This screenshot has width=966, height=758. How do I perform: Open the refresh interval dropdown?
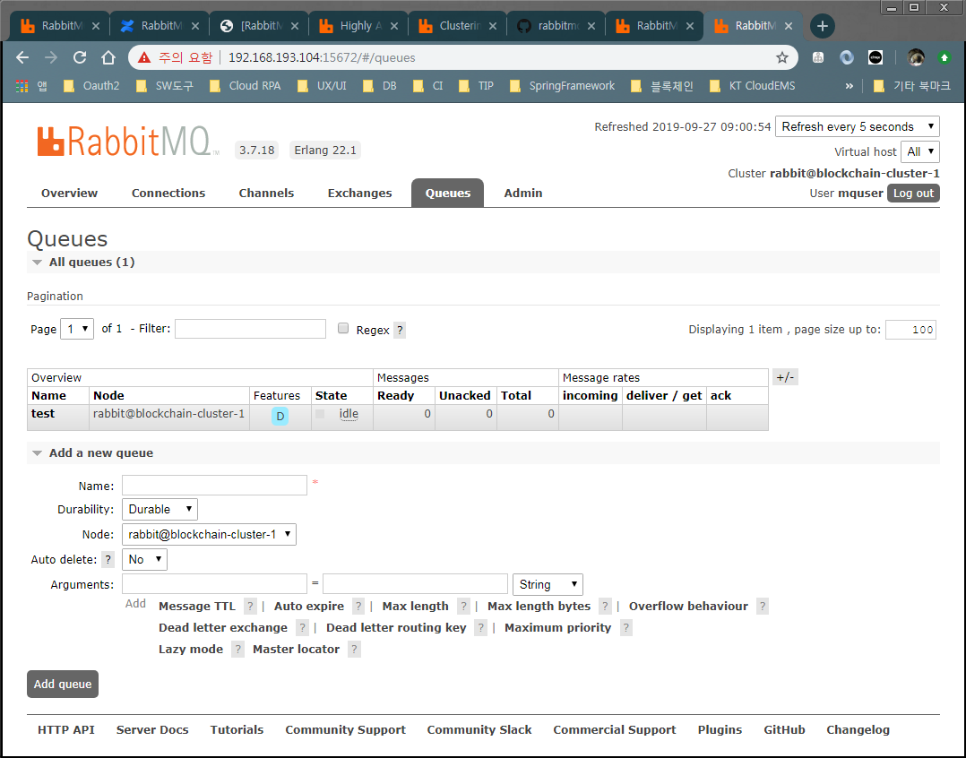[857, 127]
